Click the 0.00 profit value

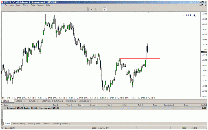[x=204, y=108]
